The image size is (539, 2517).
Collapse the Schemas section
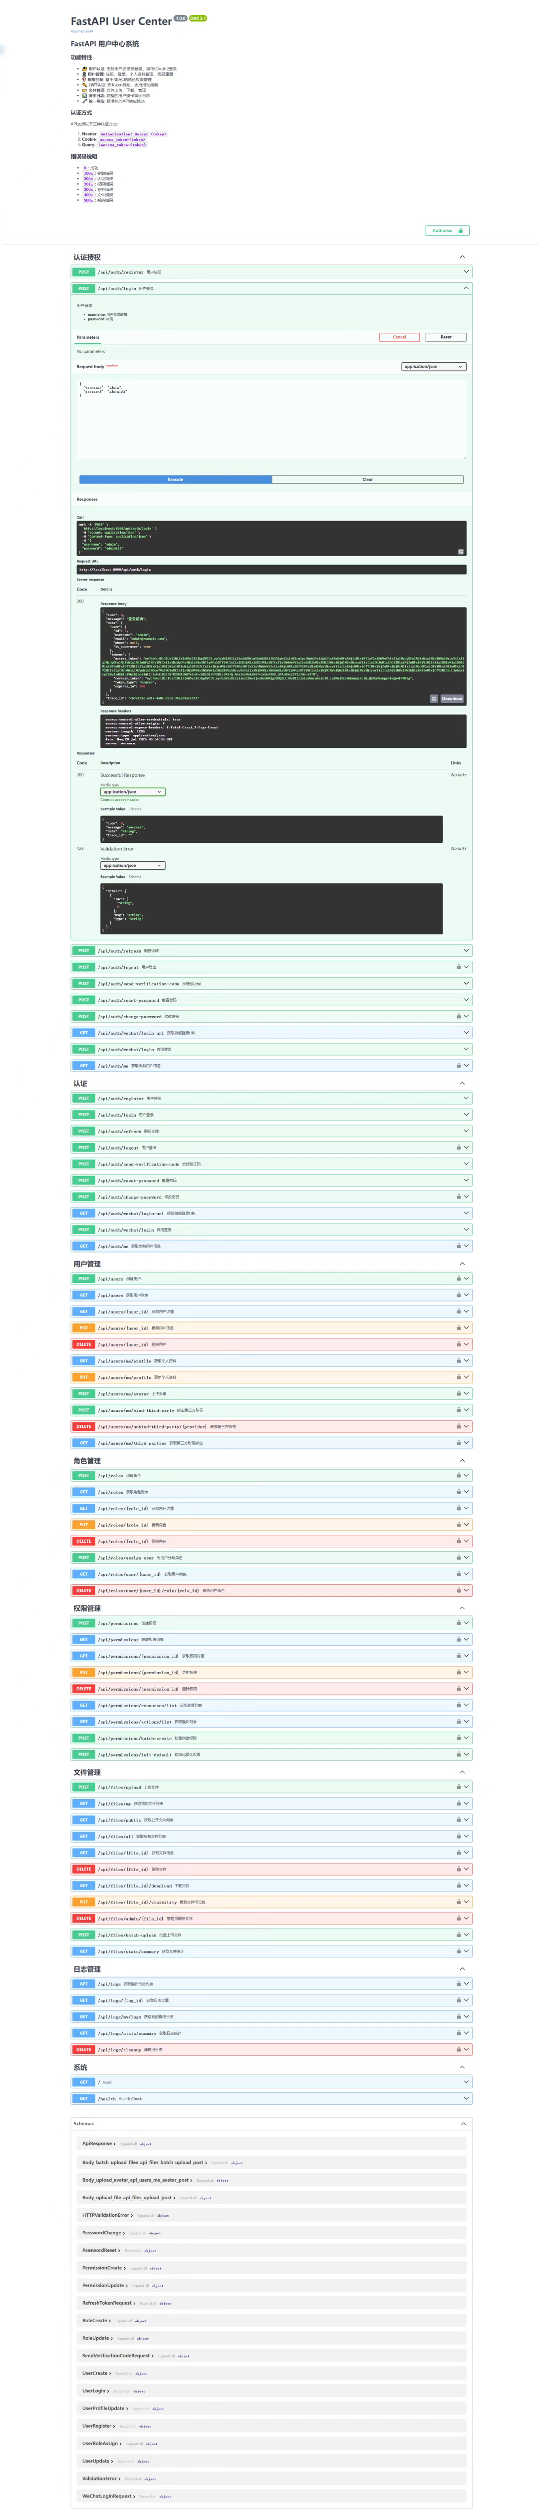click(463, 2123)
